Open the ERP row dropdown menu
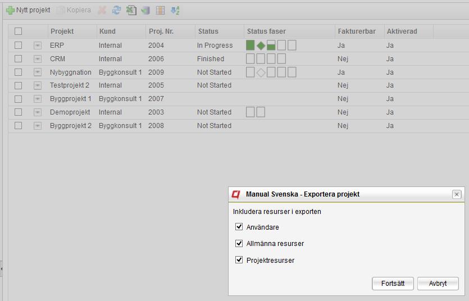This screenshot has width=469, height=301. [x=38, y=45]
